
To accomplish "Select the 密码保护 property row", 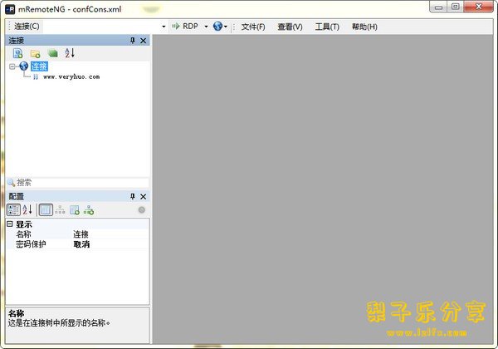I will pyautogui.click(x=77, y=244).
